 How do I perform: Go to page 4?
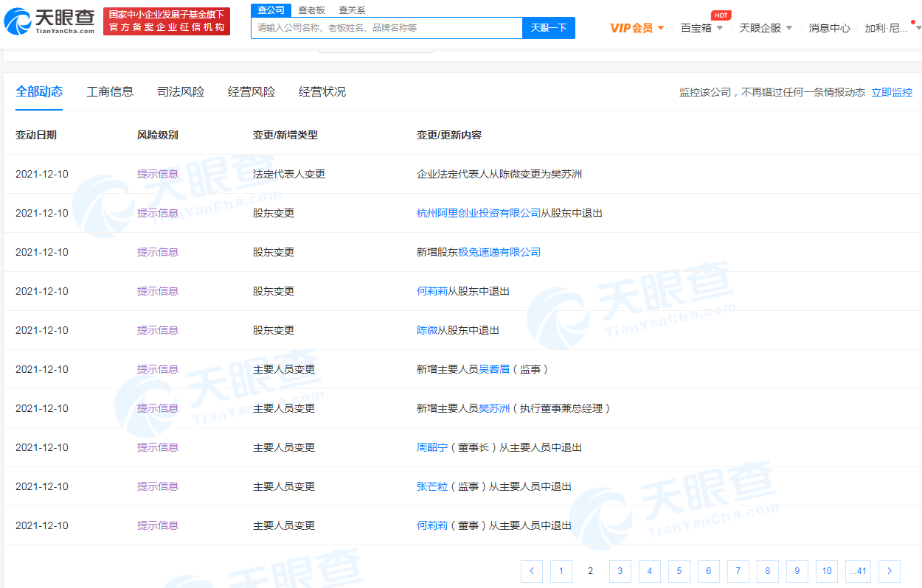pos(649,571)
